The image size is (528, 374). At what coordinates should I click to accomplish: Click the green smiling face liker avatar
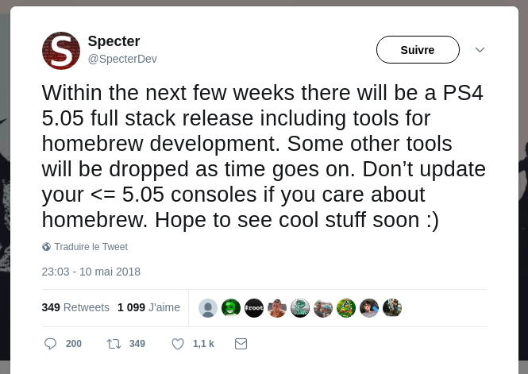click(x=231, y=308)
